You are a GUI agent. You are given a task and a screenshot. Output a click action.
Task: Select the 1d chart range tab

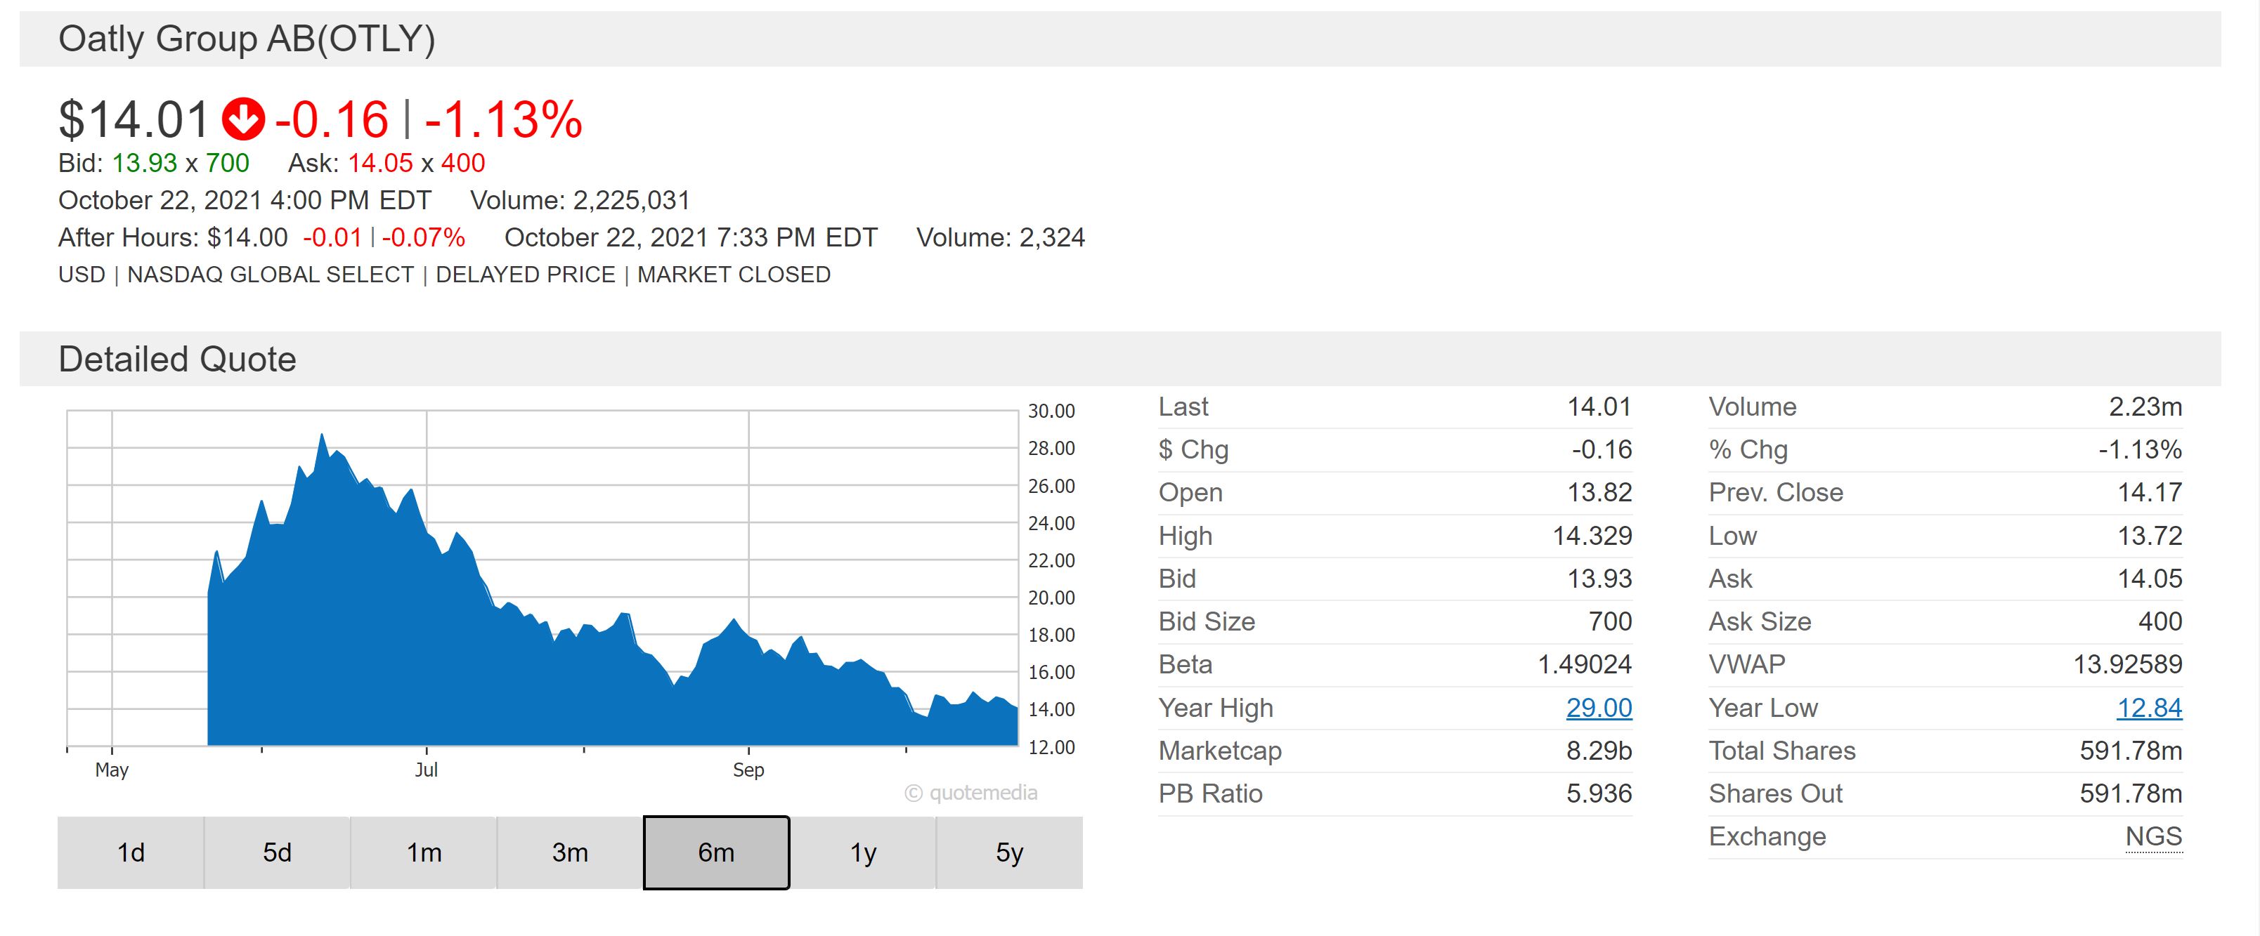[x=131, y=852]
